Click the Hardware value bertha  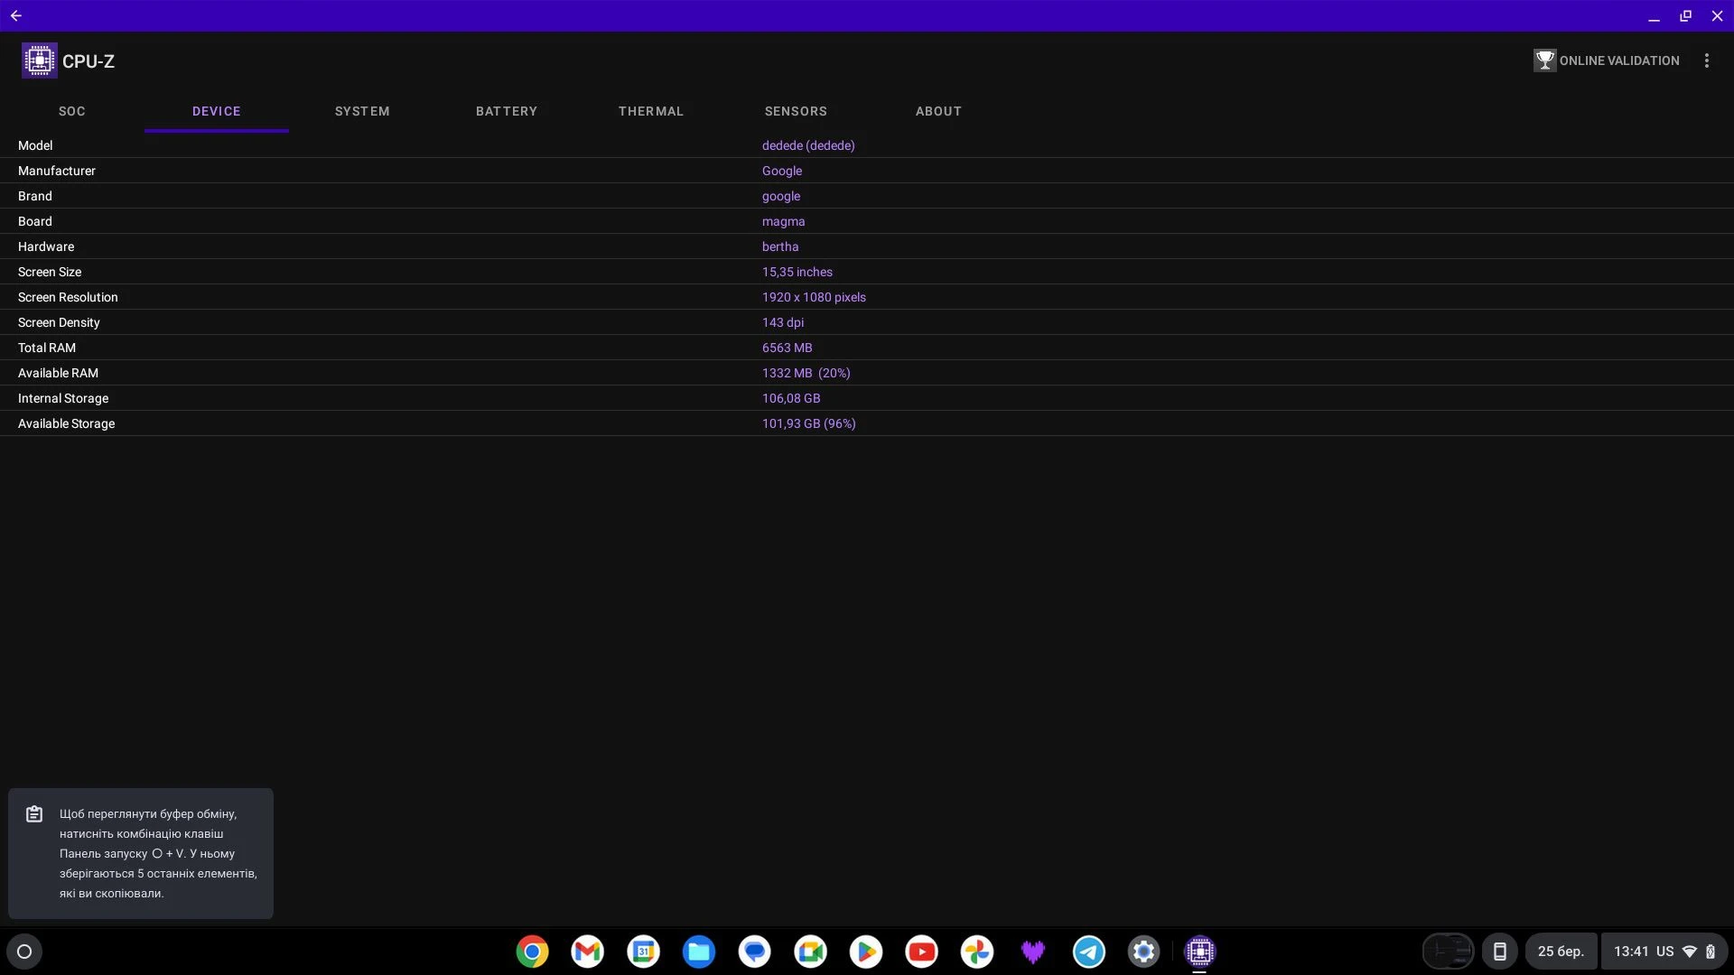click(780, 246)
